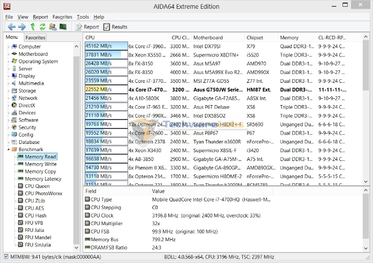This screenshot has width=373, height=263.
Task: Click the green Up arrow toolbar icon
Action: click(x=33, y=27)
